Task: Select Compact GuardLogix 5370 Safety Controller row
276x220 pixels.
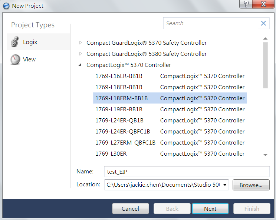Action: click(x=147, y=43)
